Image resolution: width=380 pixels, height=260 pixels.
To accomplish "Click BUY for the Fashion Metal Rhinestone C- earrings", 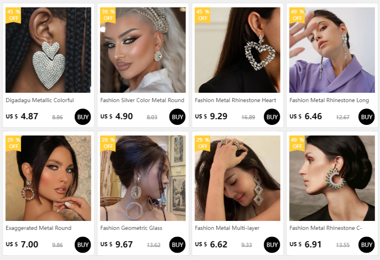I will (x=367, y=245).
